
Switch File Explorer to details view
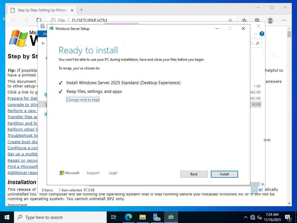point(254,190)
